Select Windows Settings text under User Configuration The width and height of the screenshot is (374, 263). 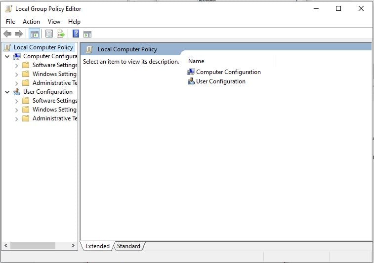click(x=54, y=110)
